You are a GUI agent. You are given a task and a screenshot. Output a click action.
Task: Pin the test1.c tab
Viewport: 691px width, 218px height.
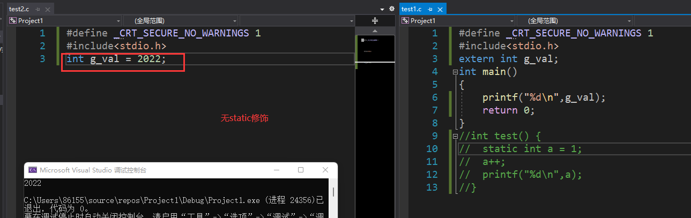(430, 9)
